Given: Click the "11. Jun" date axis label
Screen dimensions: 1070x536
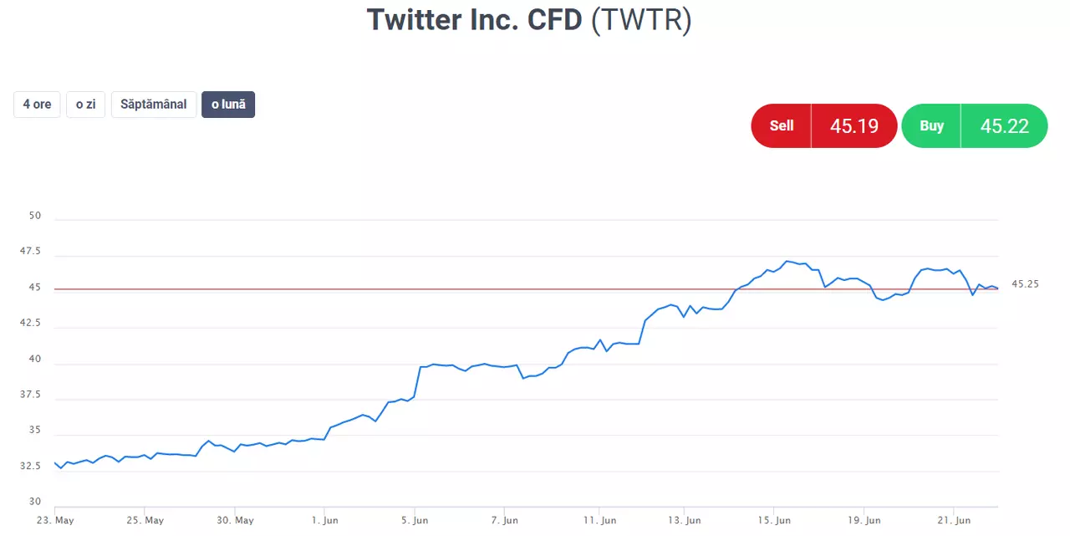Looking at the screenshot, I should click(x=600, y=520).
